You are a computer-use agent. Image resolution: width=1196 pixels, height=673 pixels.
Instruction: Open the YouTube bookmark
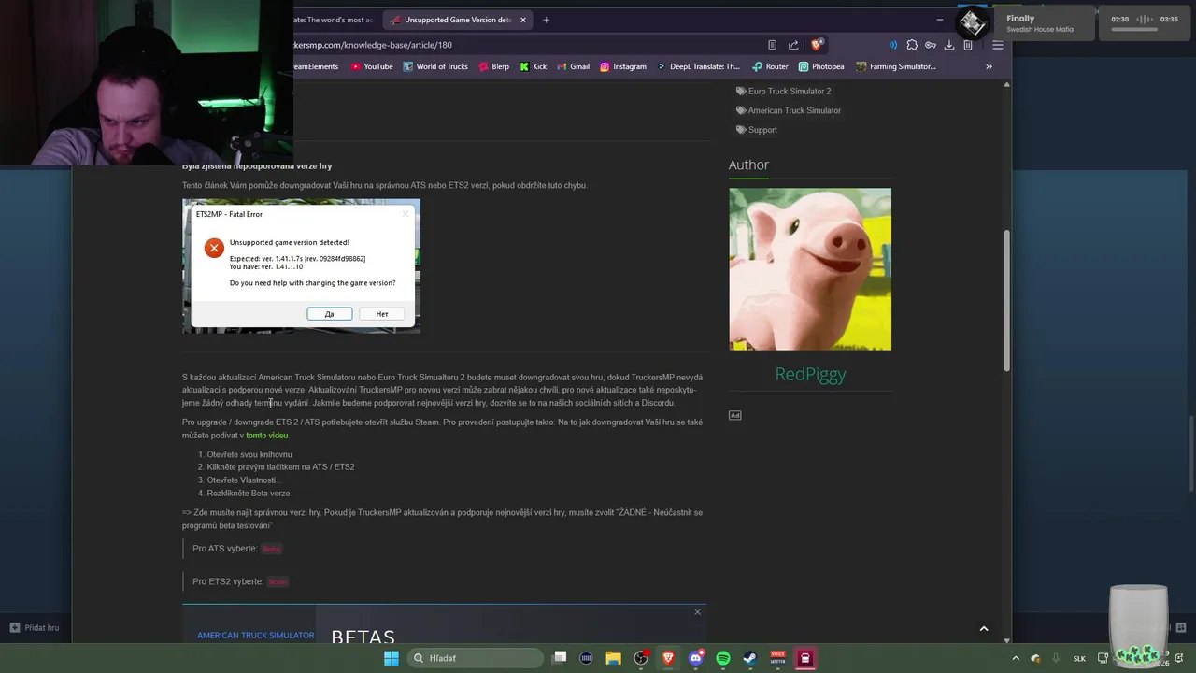point(371,66)
